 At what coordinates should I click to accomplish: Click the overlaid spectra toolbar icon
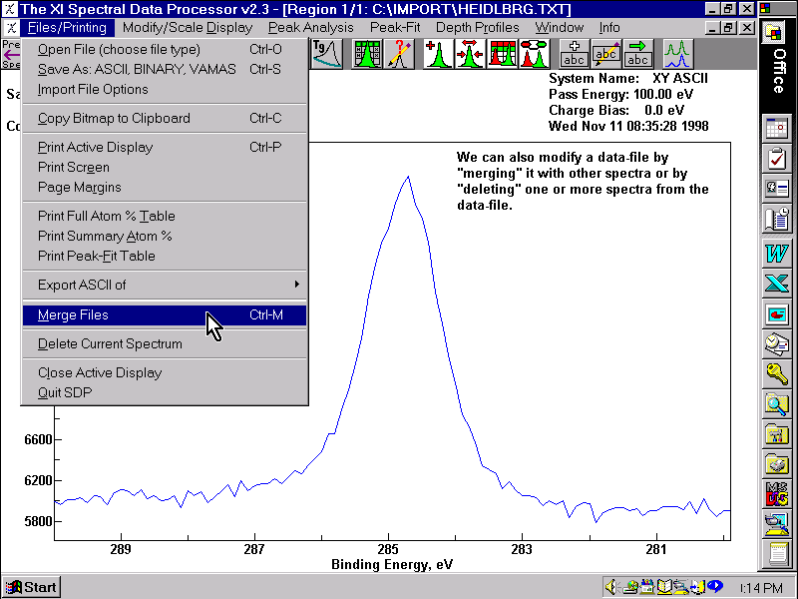click(x=678, y=53)
